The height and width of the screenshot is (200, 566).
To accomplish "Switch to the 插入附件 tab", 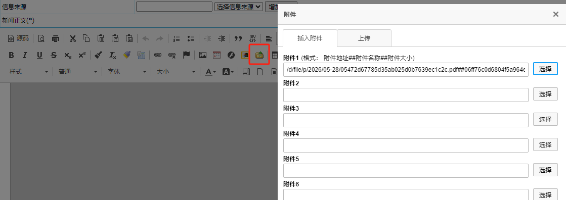I will tap(310, 38).
